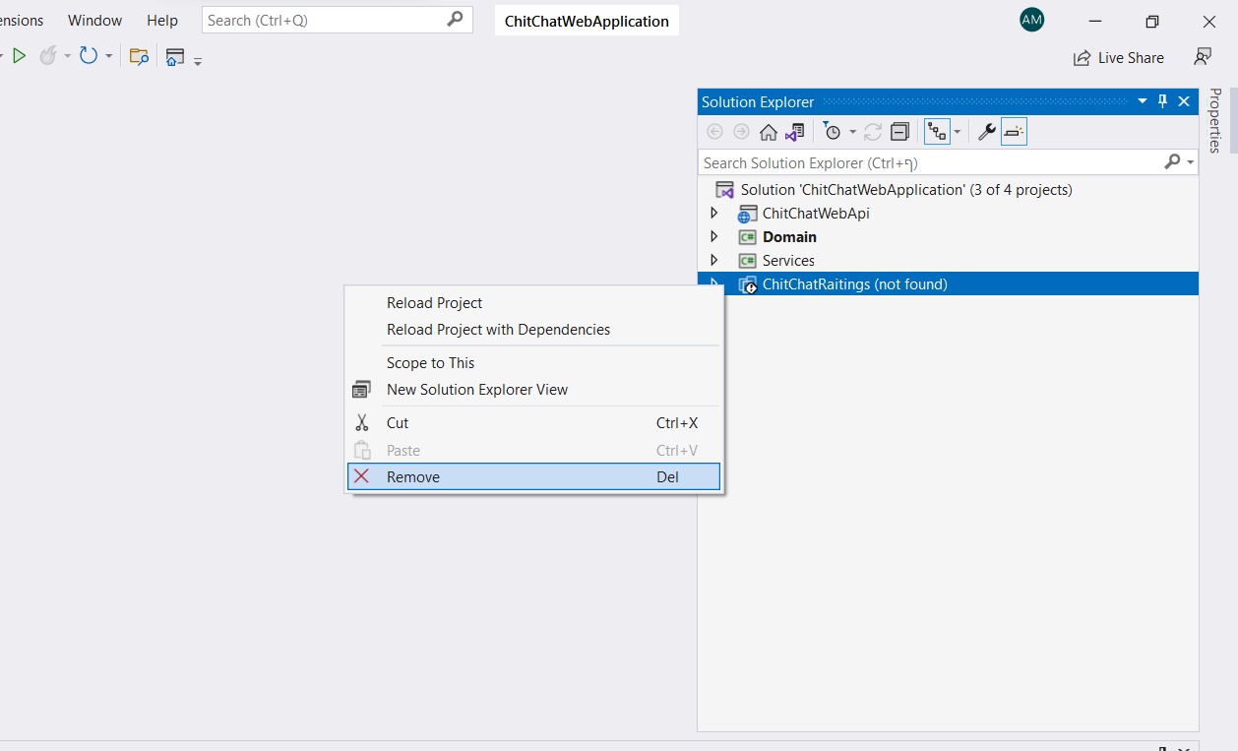Click the Collapse All icon
1238x751 pixels.
click(899, 132)
